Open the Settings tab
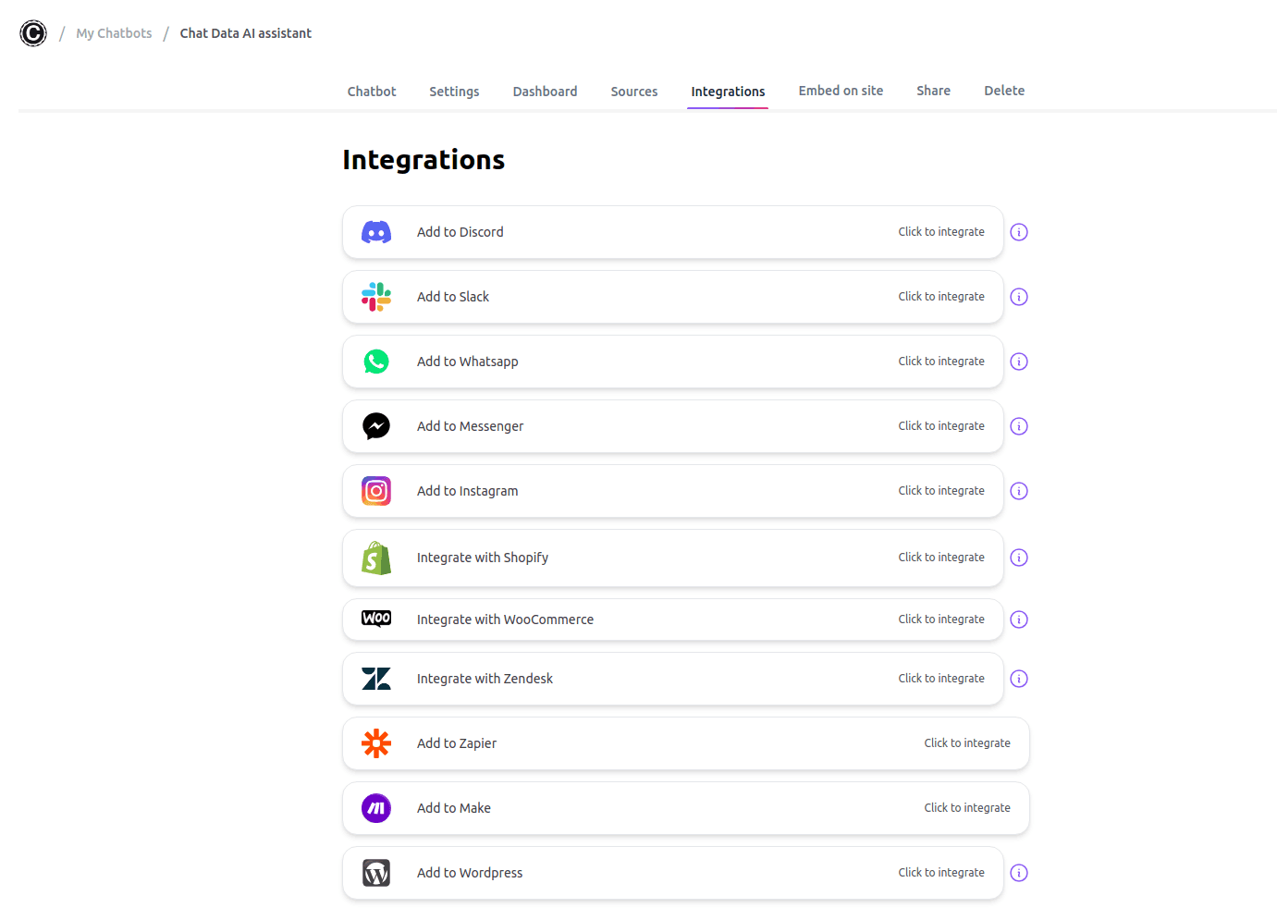The height and width of the screenshot is (920, 1277). tap(454, 92)
